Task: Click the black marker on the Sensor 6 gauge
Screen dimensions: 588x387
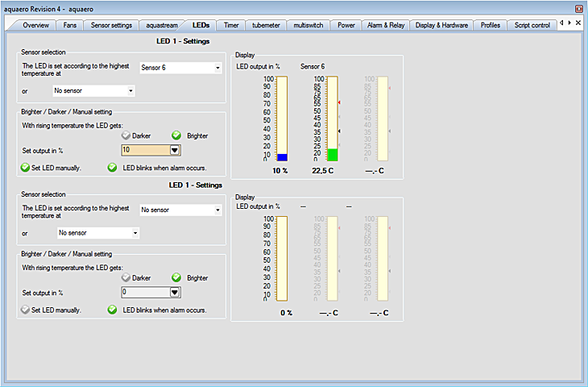Action: pyautogui.click(x=339, y=131)
